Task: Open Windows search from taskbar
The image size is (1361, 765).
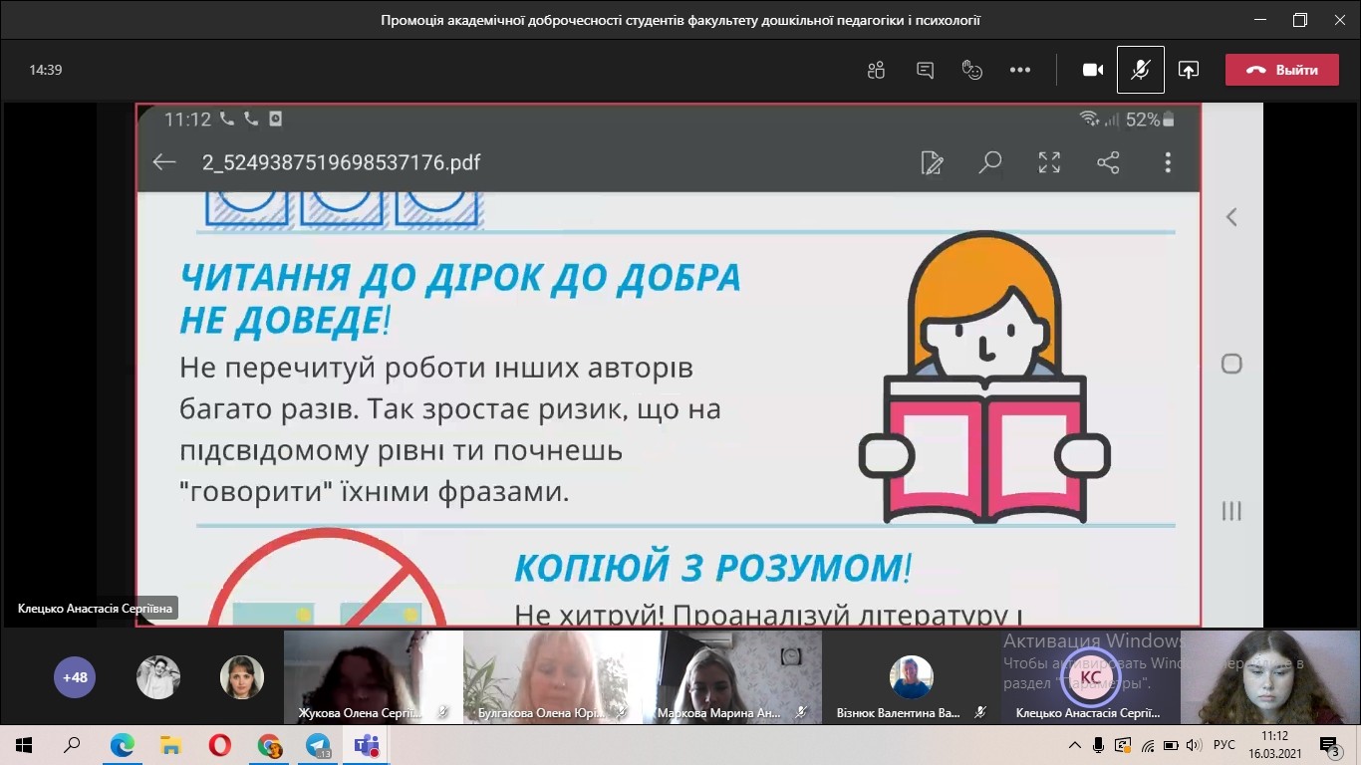Action: click(x=72, y=745)
